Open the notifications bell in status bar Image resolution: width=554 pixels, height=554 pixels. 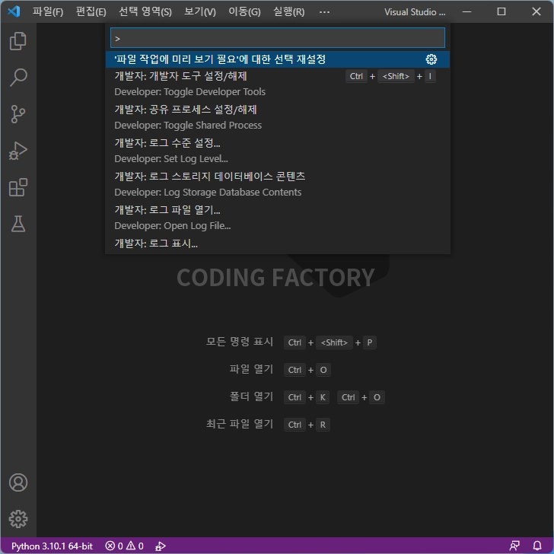pyautogui.click(x=537, y=546)
